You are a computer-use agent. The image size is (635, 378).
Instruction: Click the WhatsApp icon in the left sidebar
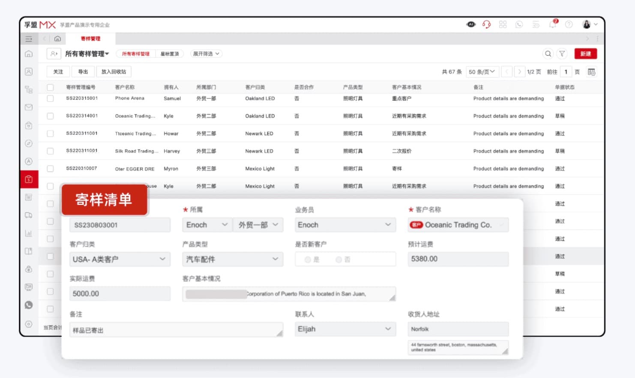tap(29, 305)
